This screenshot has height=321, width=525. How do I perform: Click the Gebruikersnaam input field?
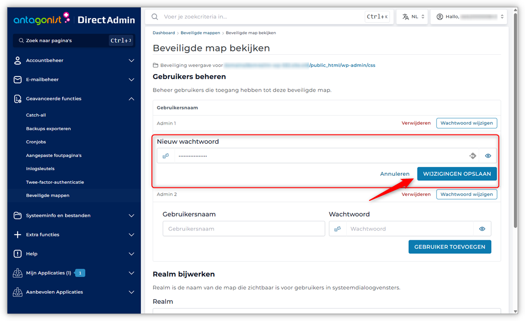(243, 229)
